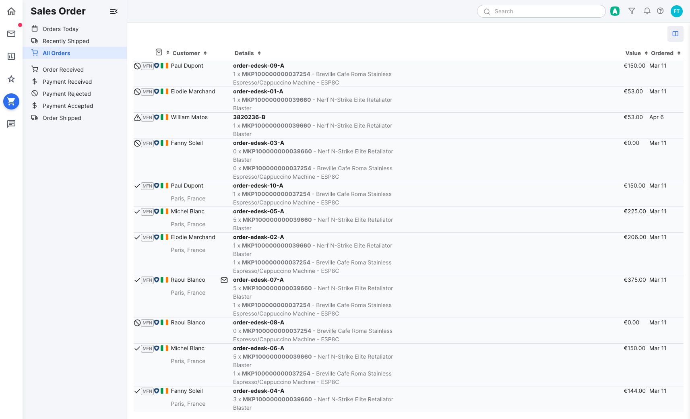Open the FT user avatar menu
This screenshot has height=419, width=690.
tap(677, 11)
